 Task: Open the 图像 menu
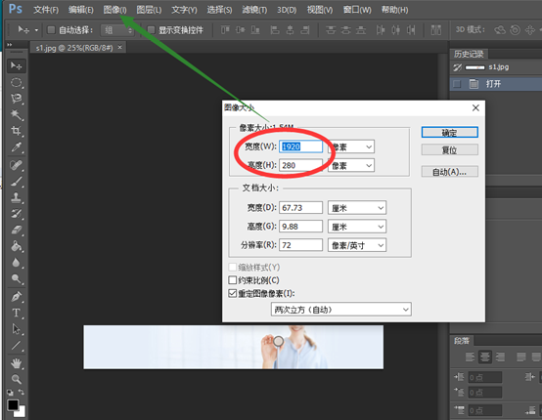pyautogui.click(x=114, y=10)
